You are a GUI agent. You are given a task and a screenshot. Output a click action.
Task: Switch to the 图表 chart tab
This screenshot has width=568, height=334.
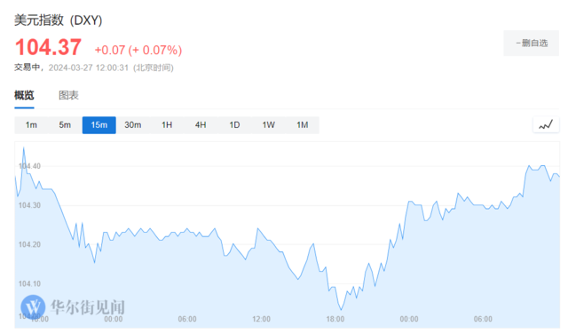pyautogui.click(x=69, y=95)
